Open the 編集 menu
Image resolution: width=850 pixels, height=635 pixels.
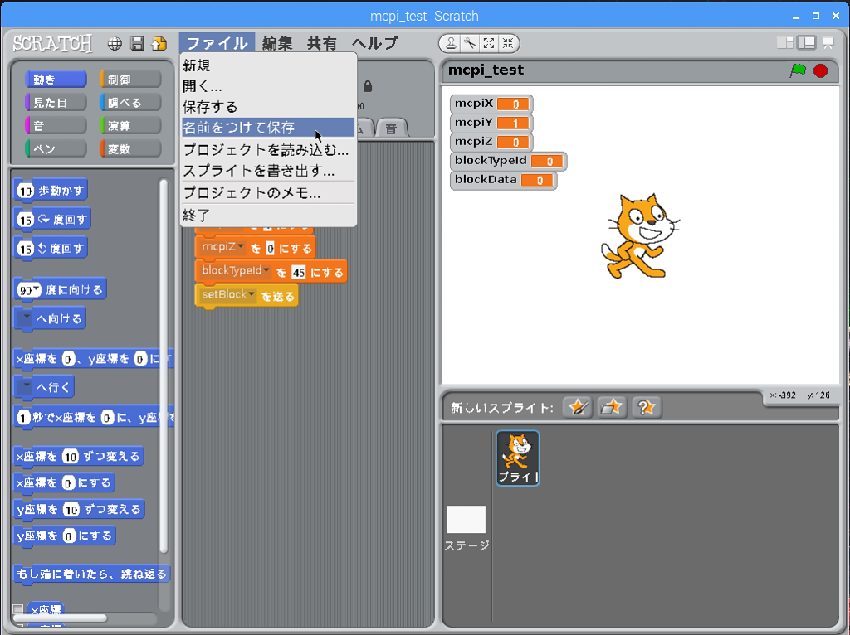tap(277, 43)
